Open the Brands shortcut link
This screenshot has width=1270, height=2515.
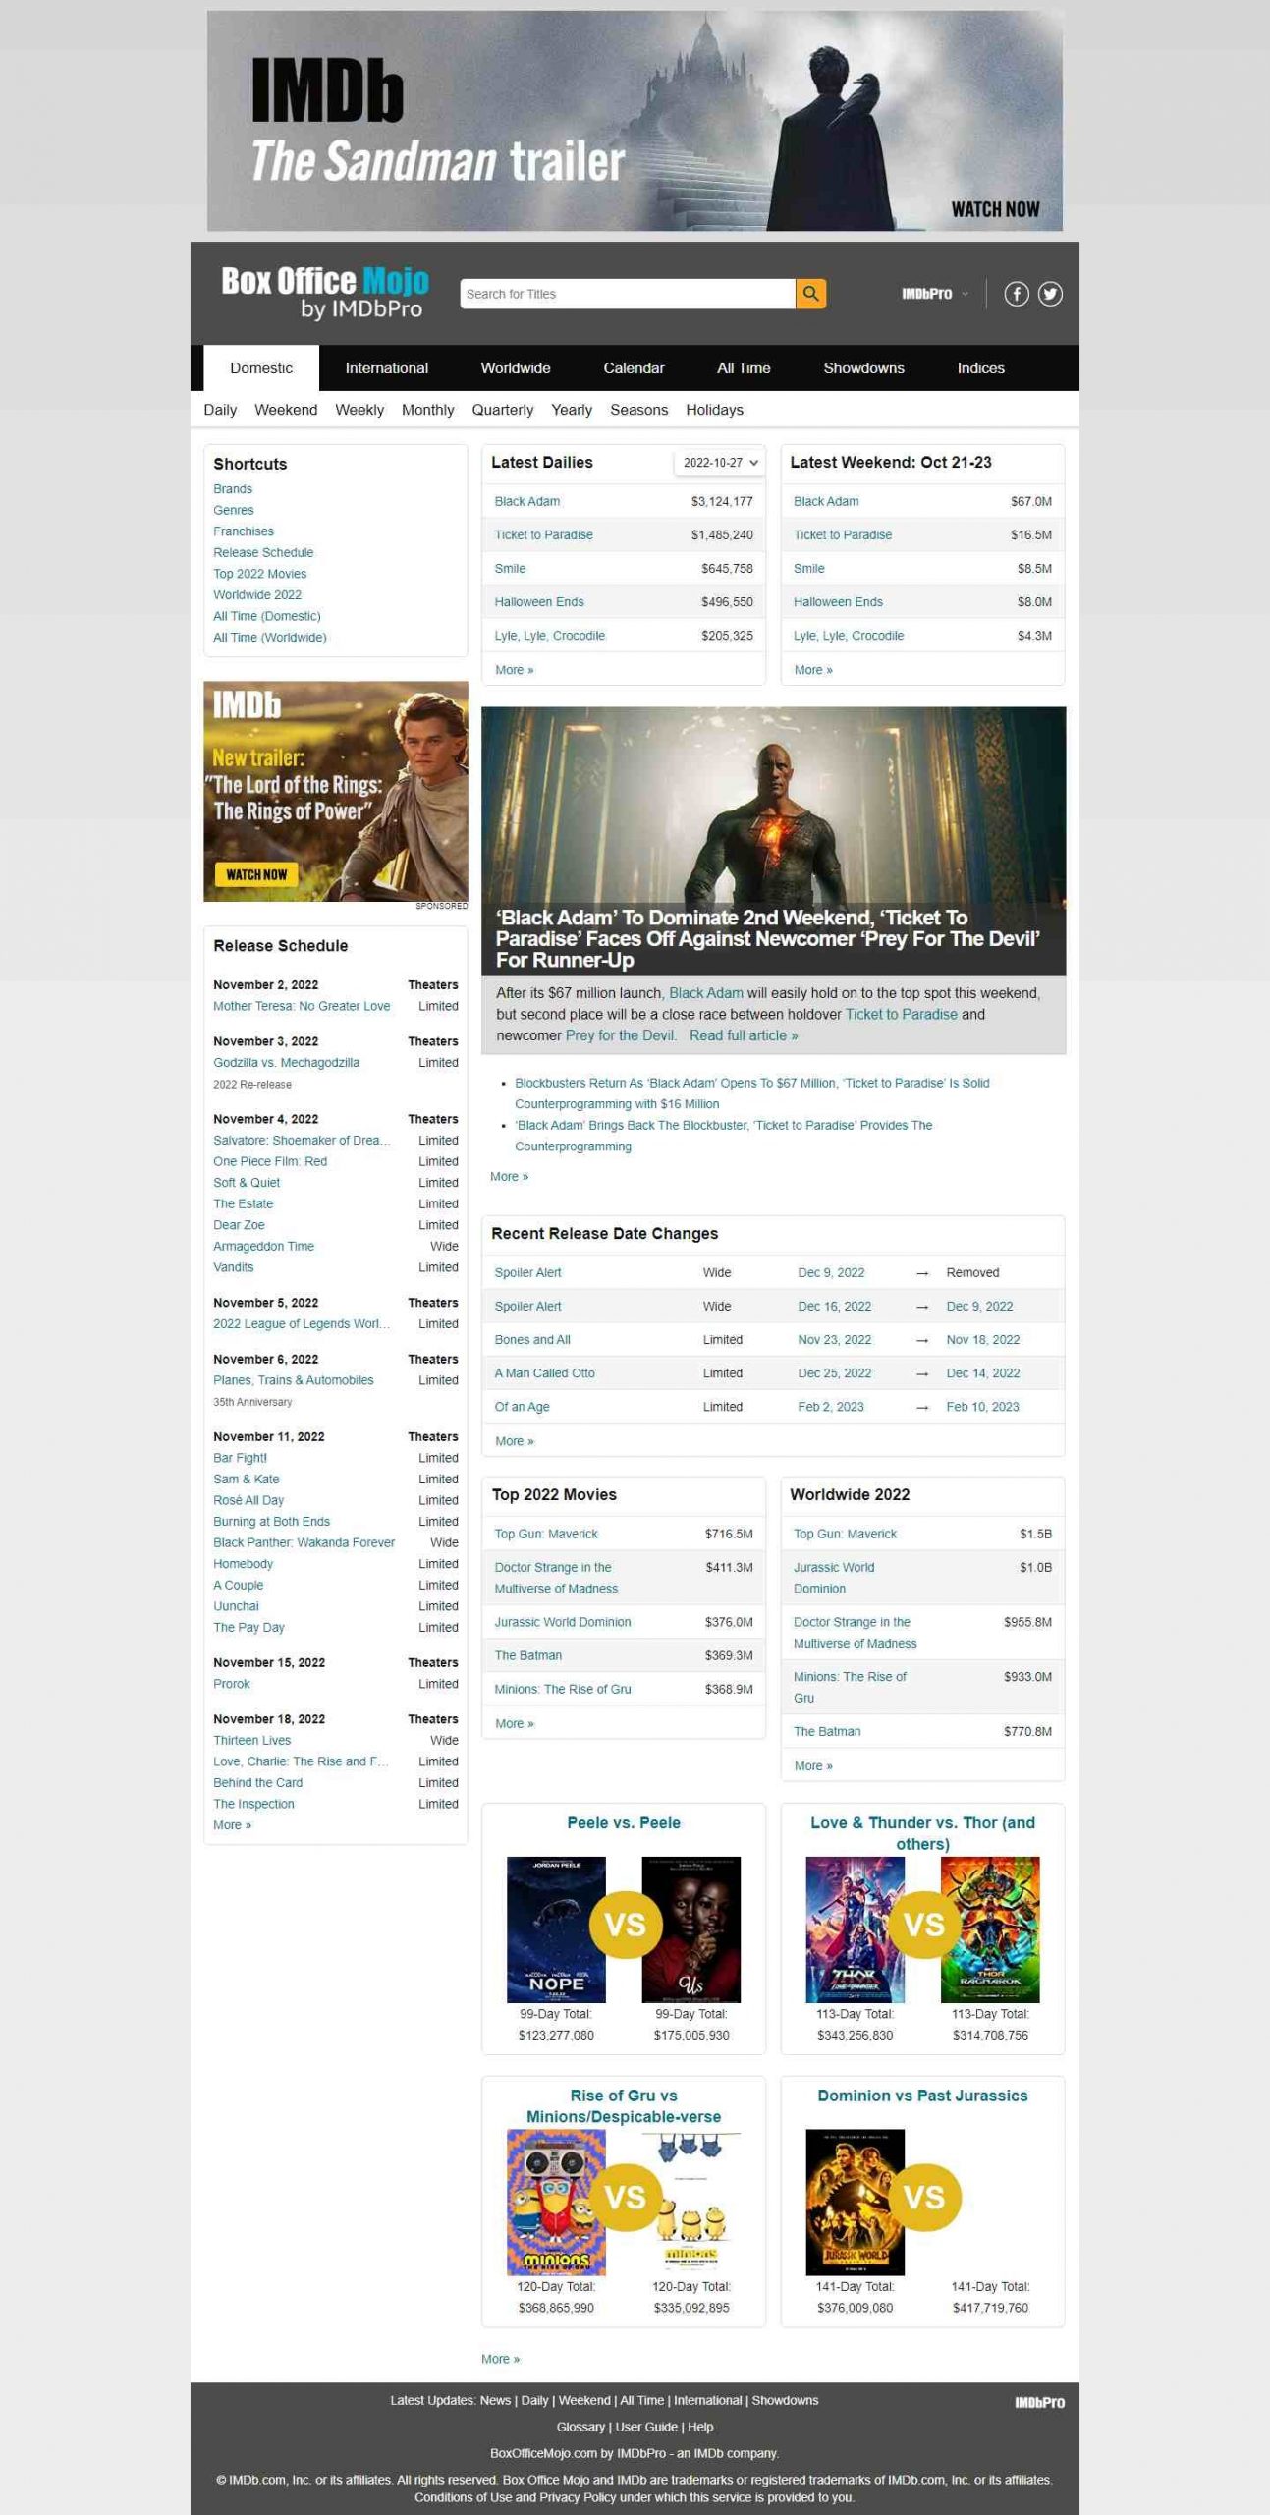coord(233,489)
